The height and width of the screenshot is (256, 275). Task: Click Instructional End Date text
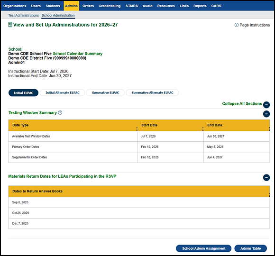tap(40, 76)
